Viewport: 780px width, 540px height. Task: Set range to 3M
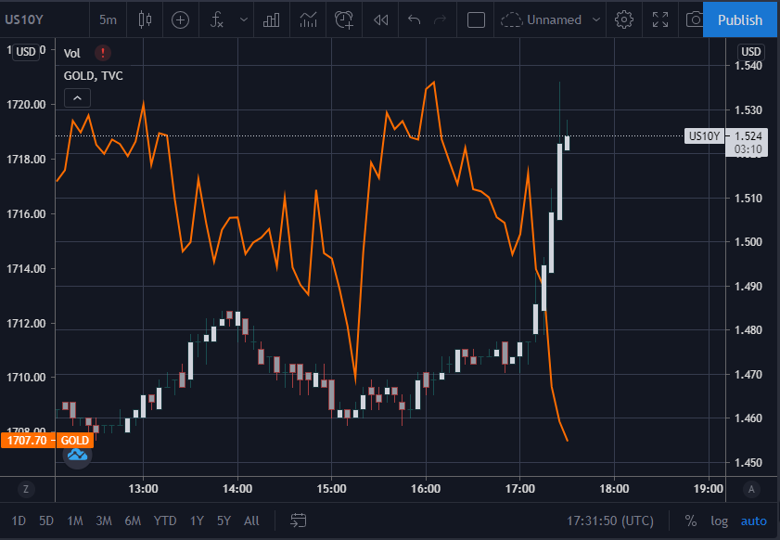tap(104, 521)
